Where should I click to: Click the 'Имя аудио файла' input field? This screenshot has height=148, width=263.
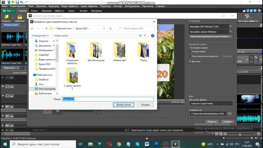[211, 104]
